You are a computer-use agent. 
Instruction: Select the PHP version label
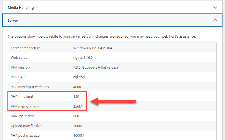[x=20, y=67]
